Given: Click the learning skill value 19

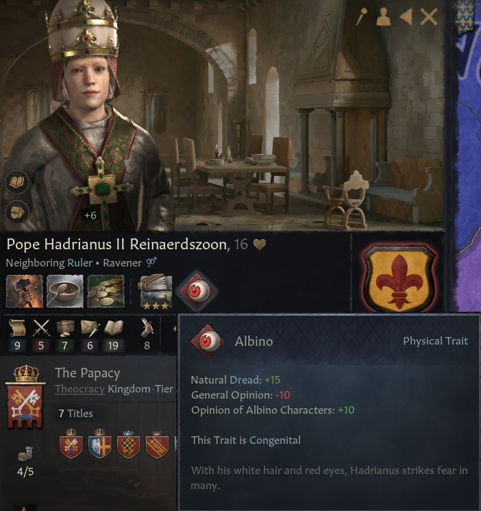Looking at the screenshot, I should (113, 345).
